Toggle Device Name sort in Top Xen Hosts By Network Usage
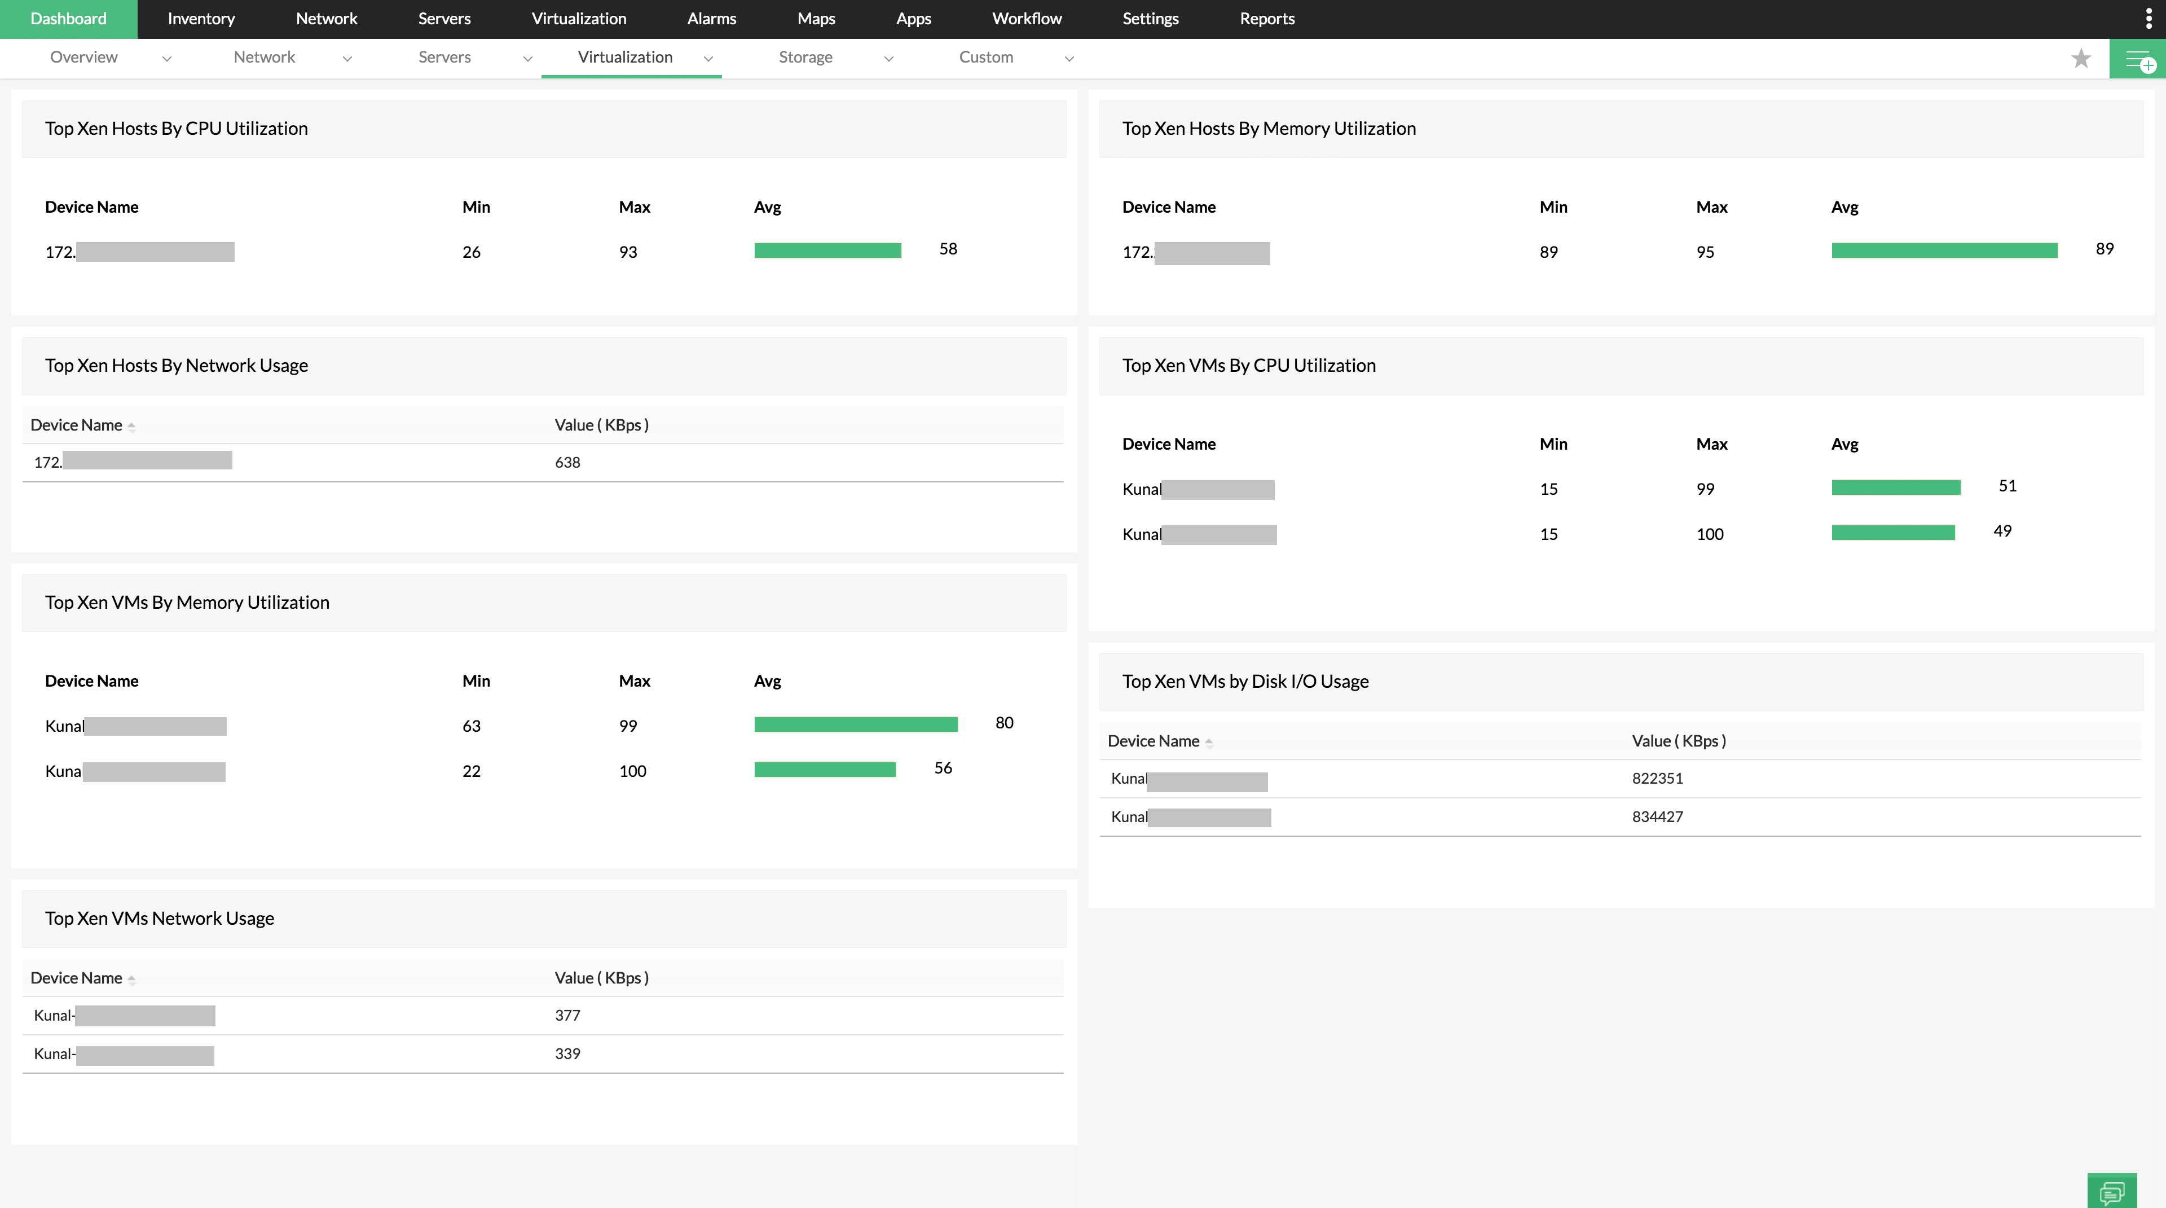 click(132, 427)
